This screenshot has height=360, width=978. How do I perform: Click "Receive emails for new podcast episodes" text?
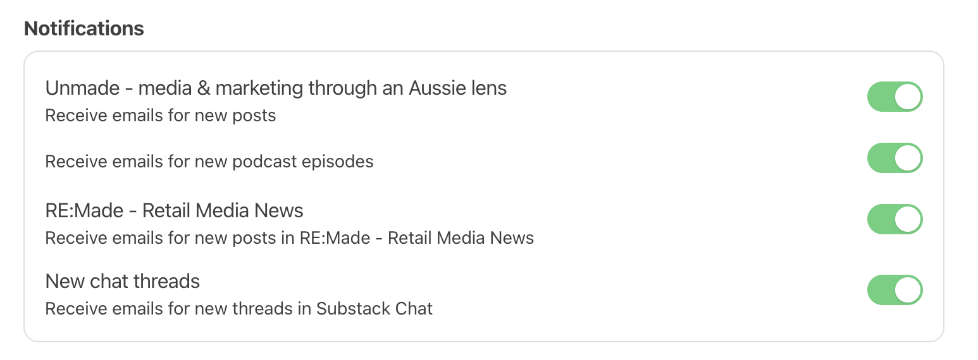click(x=209, y=162)
